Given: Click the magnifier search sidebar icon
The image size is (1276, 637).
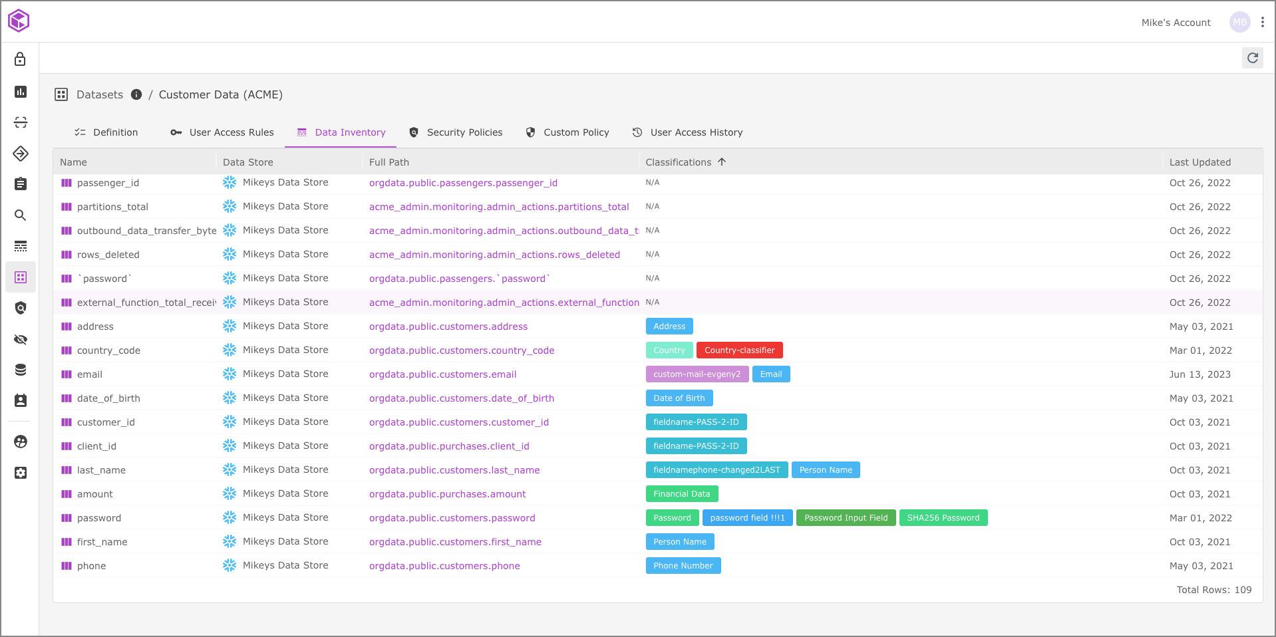Looking at the screenshot, I should click(21, 215).
